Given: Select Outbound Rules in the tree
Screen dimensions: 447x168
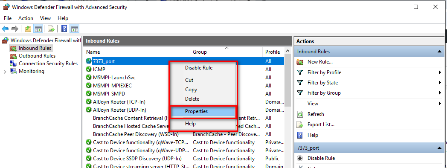Looking at the screenshot, I should (37, 56).
